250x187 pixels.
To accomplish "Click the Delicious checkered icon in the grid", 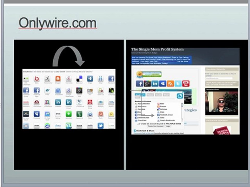I will pyautogui.click(x=79, y=79).
